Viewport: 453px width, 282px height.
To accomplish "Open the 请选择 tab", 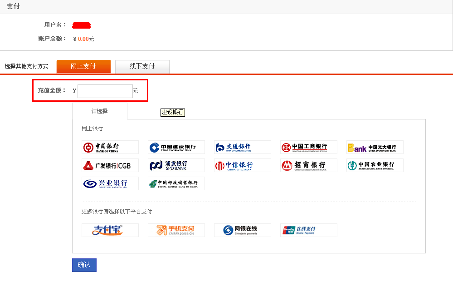I will [x=100, y=111].
